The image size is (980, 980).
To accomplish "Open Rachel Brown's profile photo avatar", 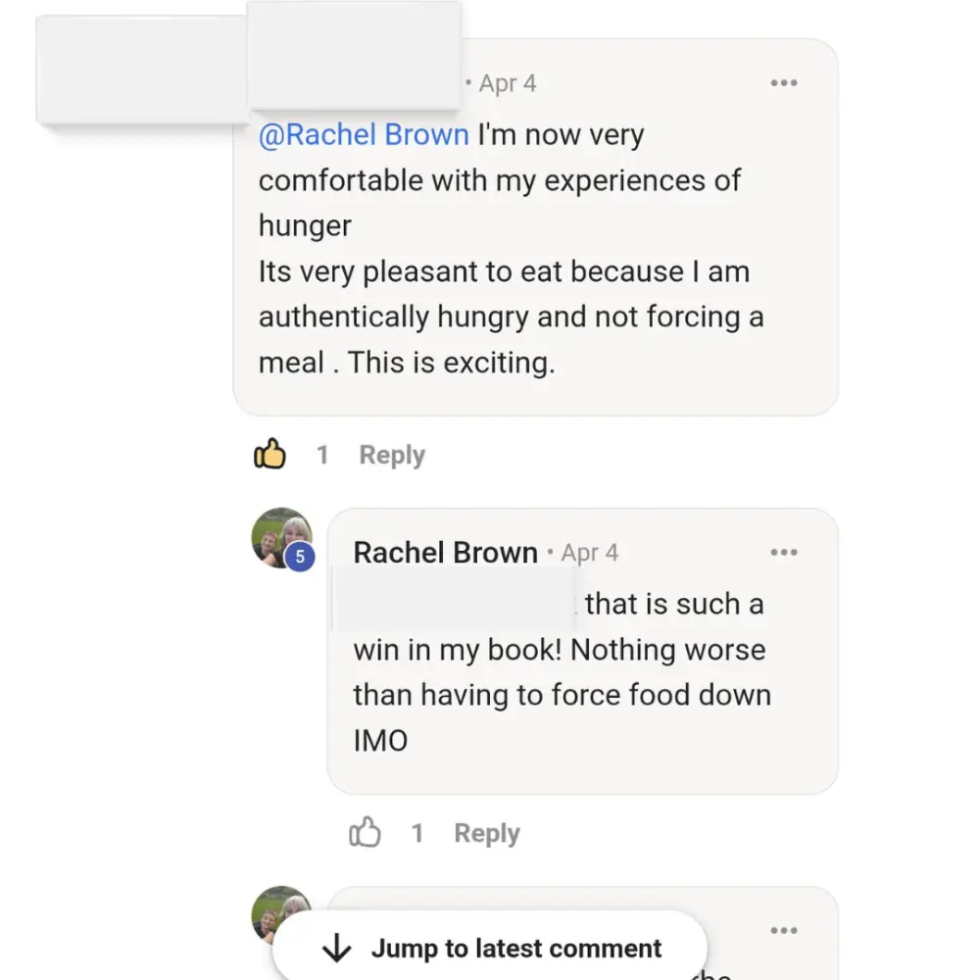I will (279, 534).
